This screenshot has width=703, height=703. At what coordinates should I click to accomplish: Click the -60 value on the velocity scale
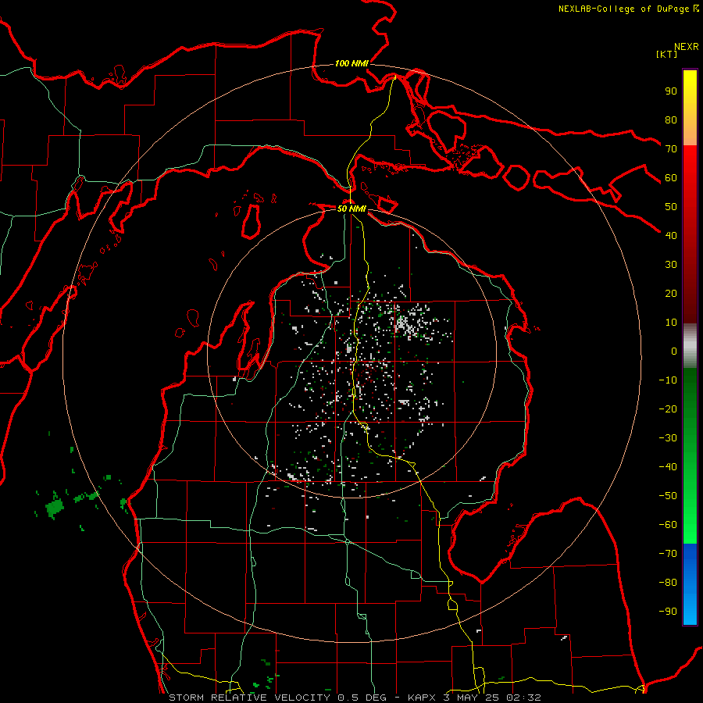(668, 525)
